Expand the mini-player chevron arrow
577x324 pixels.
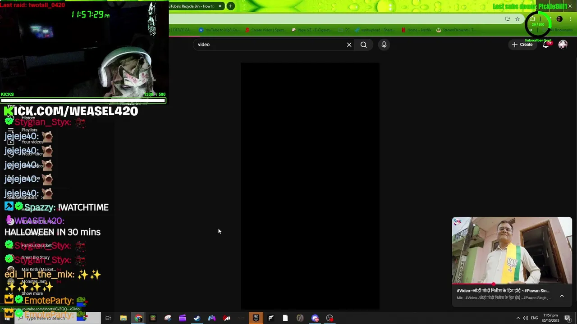coord(562,296)
